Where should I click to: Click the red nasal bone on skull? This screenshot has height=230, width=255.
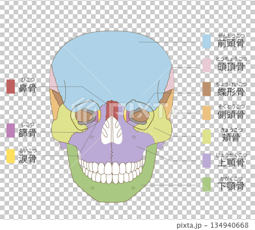(x=112, y=109)
